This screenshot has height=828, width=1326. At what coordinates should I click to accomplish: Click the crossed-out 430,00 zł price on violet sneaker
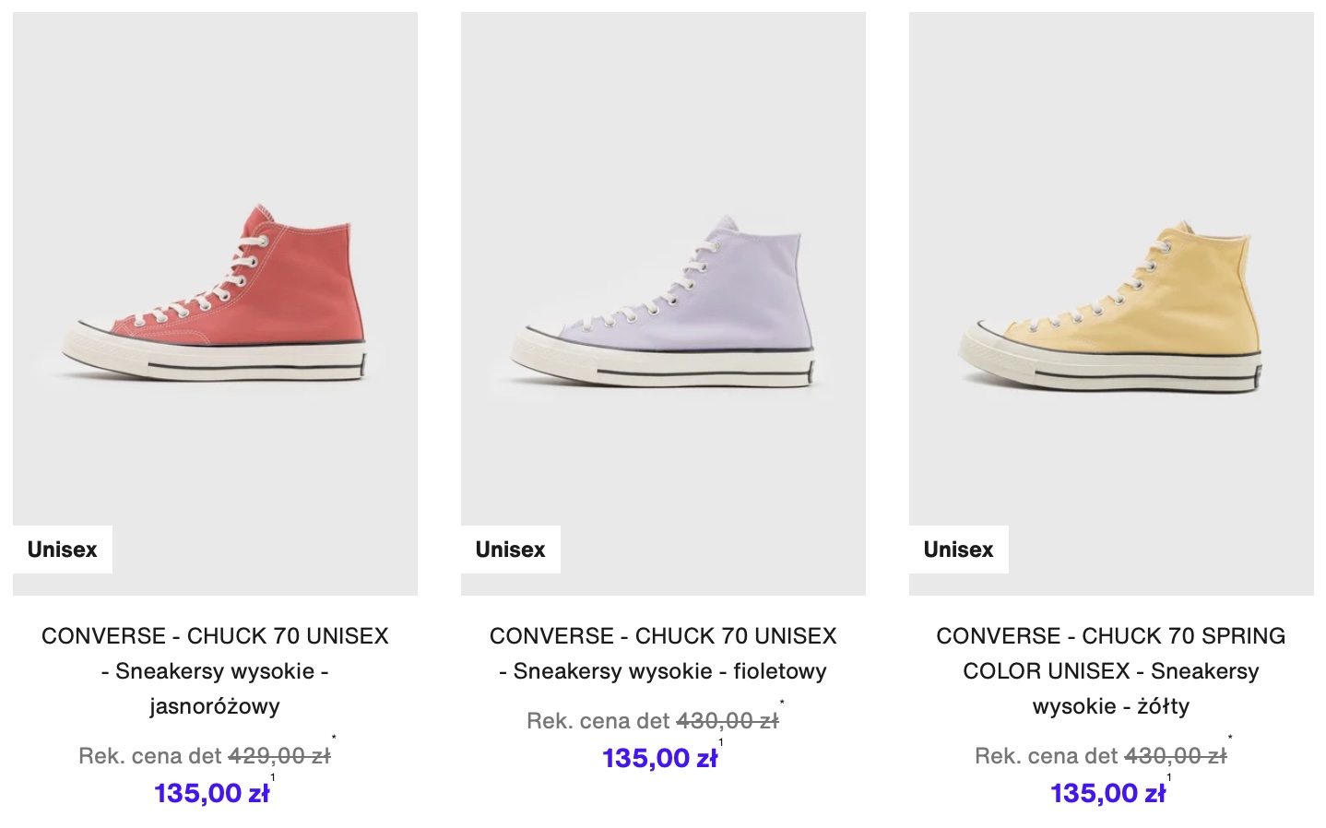(x=728, y=721)
